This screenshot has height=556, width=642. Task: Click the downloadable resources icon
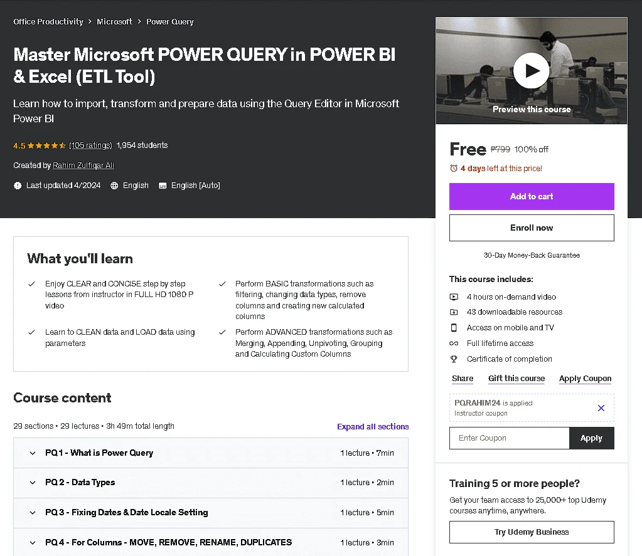[454, 312]
